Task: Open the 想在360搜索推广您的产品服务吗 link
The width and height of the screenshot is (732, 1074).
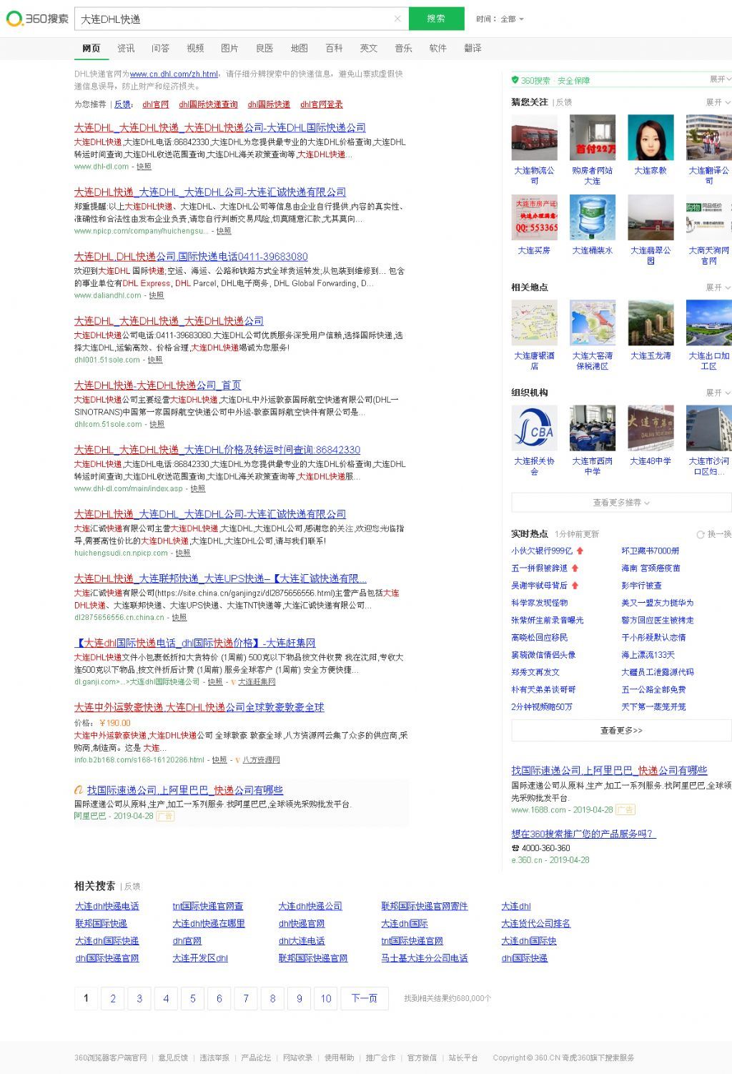Action: (x=583, y=834)
